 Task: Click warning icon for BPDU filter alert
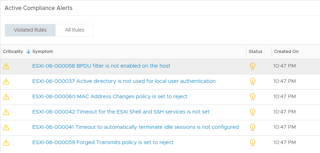[6, 66]
